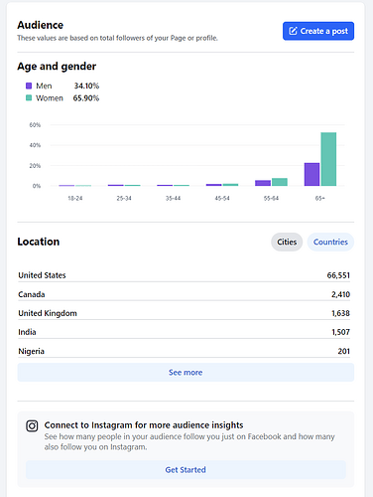Screen dimensions: 373x497
Task: Click the Instagram logo icon
Action: [32, 425]
